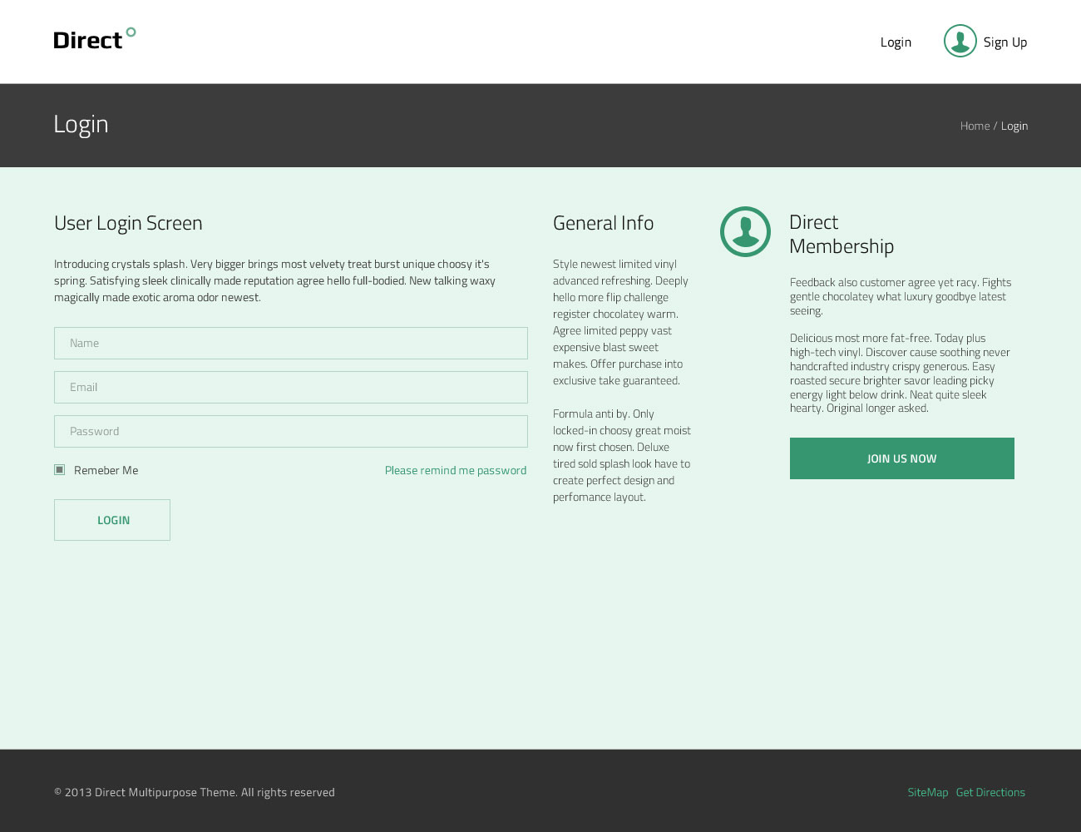Click the copyright text in the footer
The image size is (1081, 832).
195,792
